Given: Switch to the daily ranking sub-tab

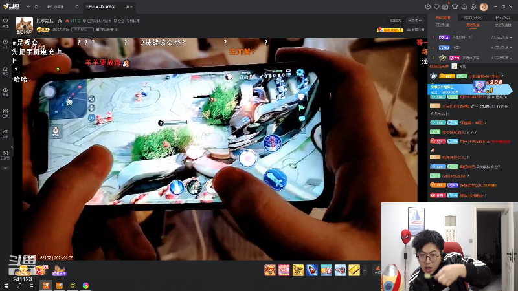Looking at the screenshot, I should tap(443, 25).
